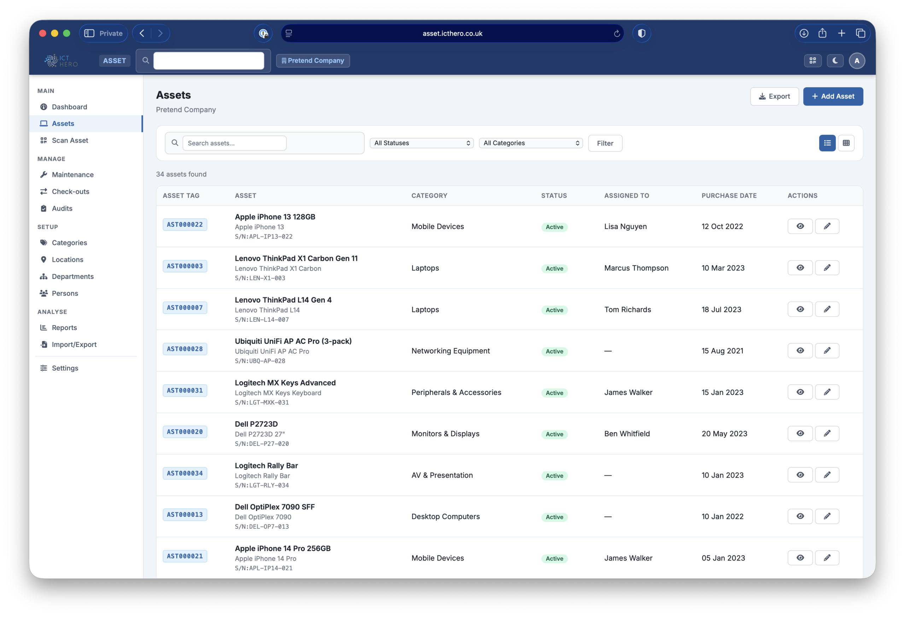The width and height of the screenshot is (905, 617).
Task: Open asset tag AST000022
Action: (x=185, y=225)
